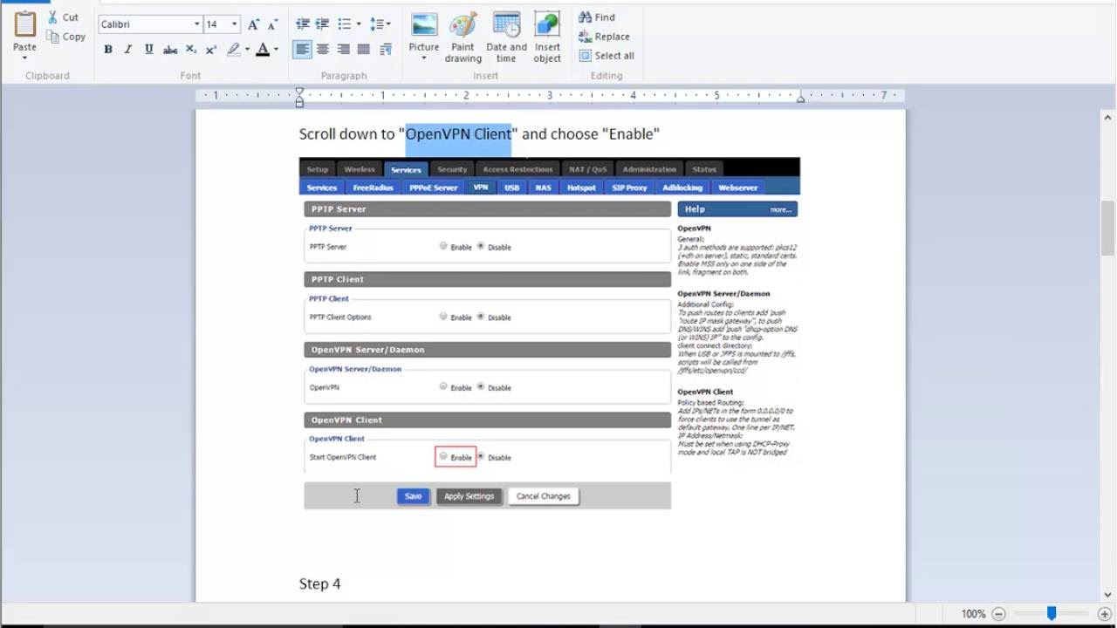Image resolution: width=1117 pixels, height=628 pixels.
Task: Apply strikethrough to text
Action: point(170,50)
